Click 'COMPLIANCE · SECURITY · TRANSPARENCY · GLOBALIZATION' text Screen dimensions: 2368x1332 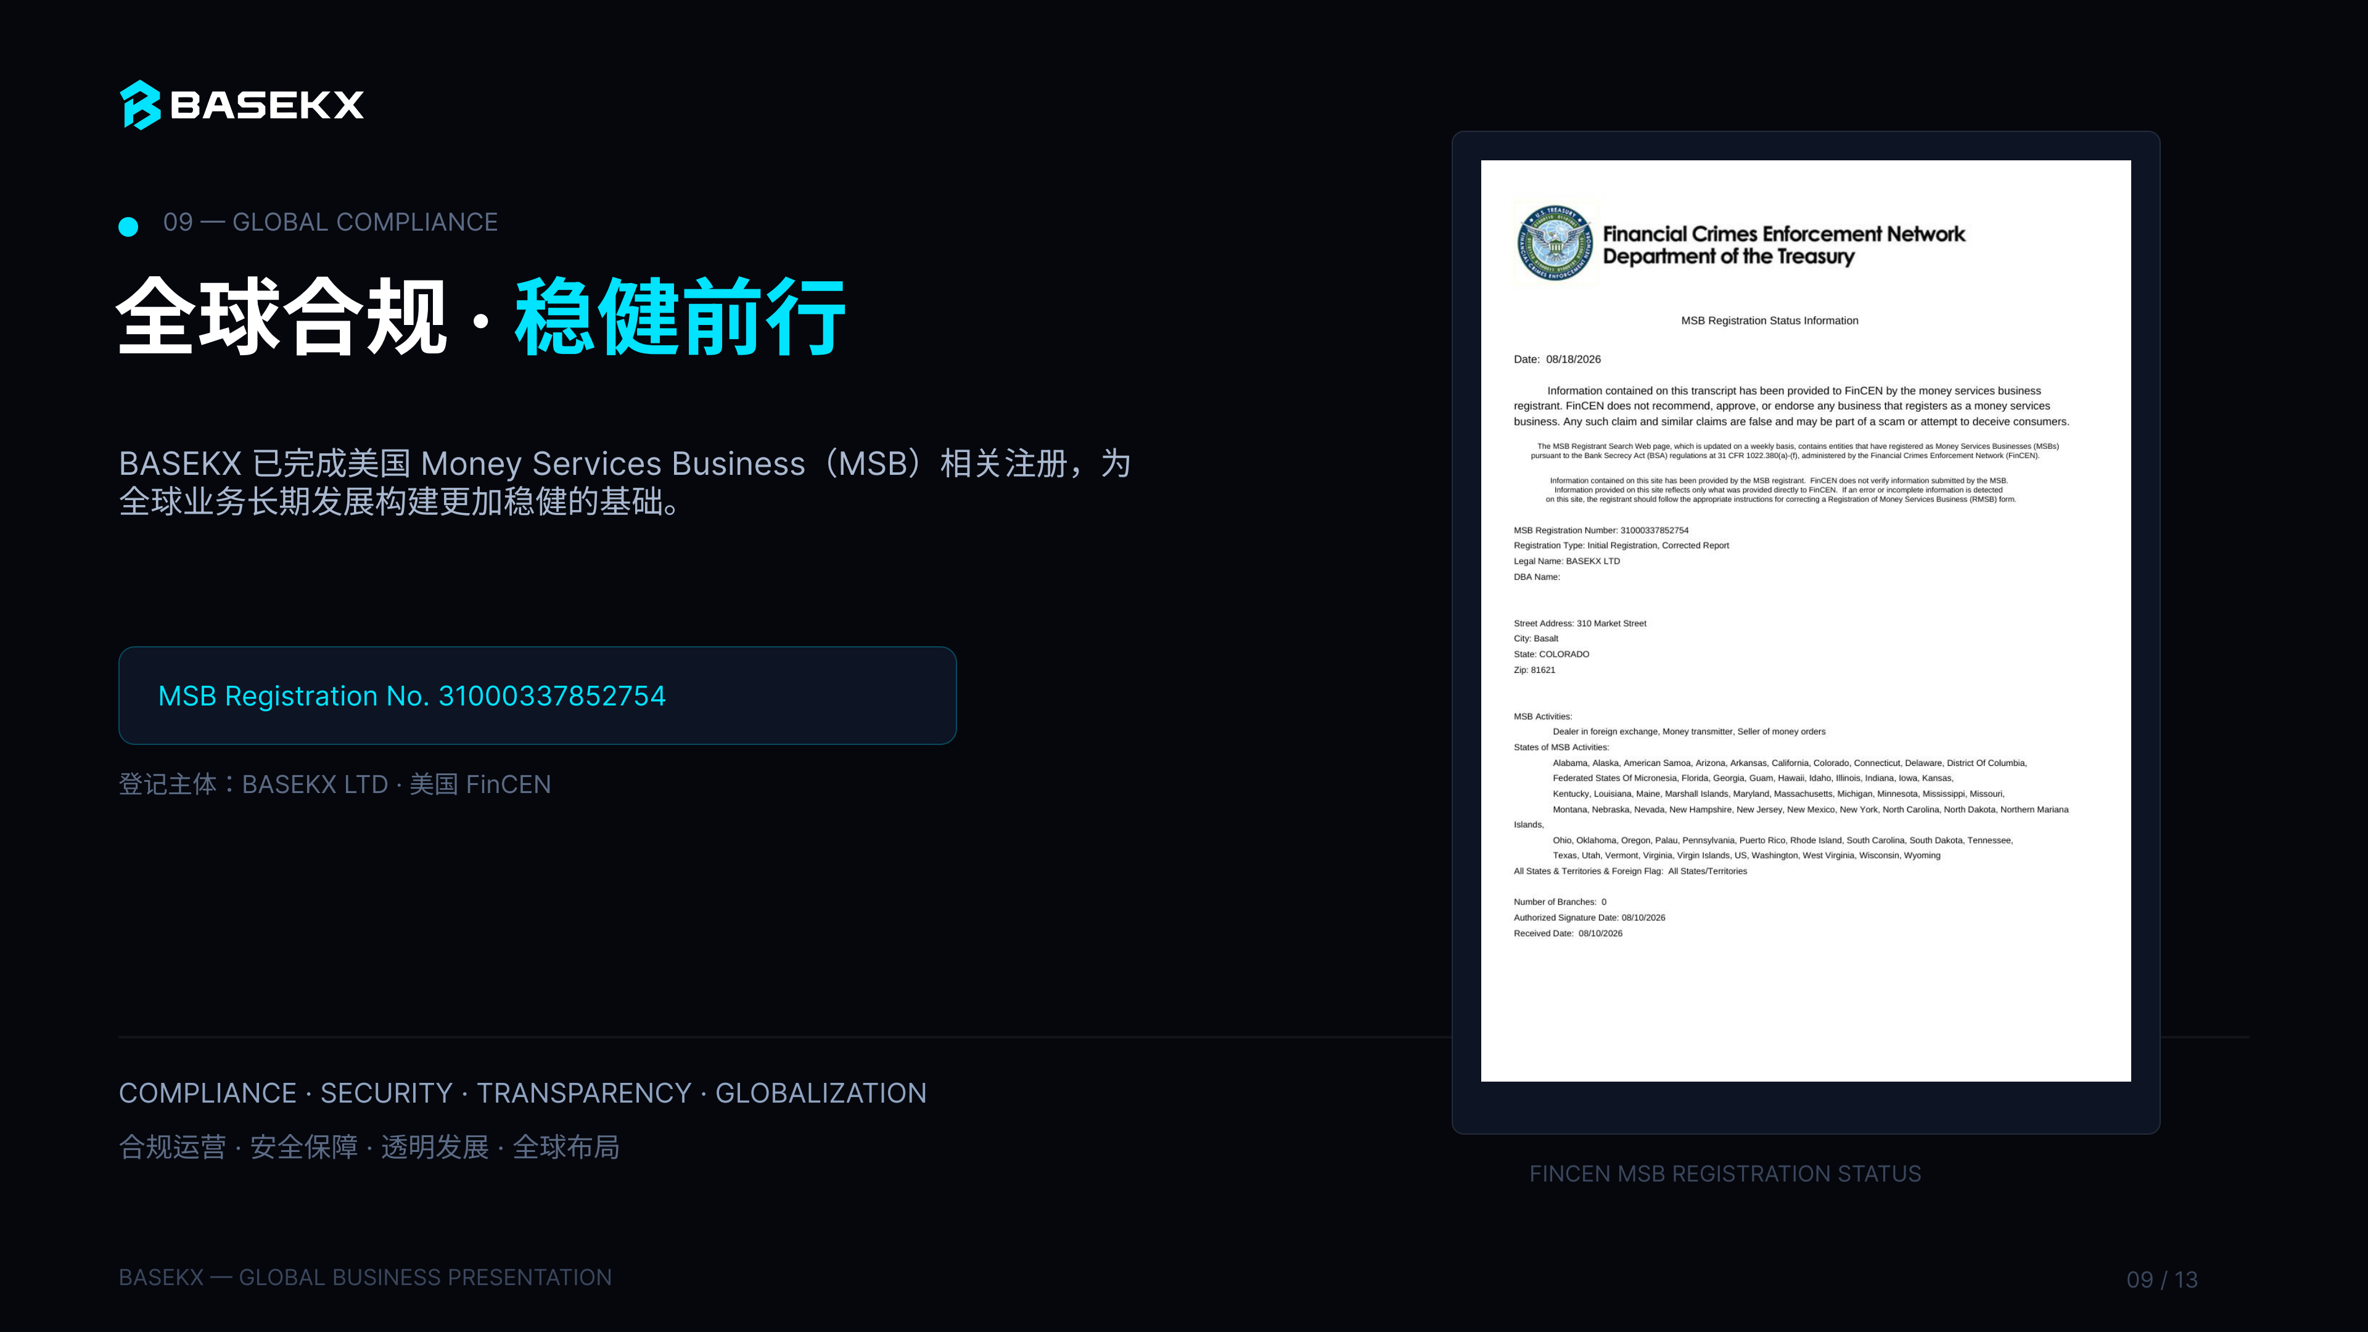point(522,1093)
